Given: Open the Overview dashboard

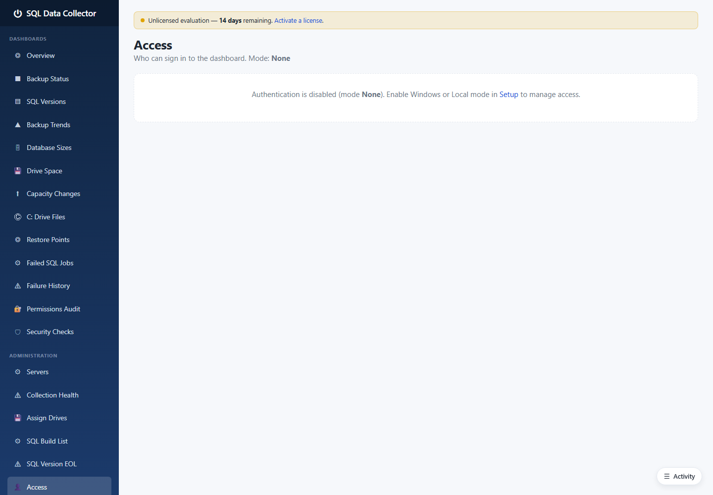Looking at the screenshot, I should [x=59, y=56].
